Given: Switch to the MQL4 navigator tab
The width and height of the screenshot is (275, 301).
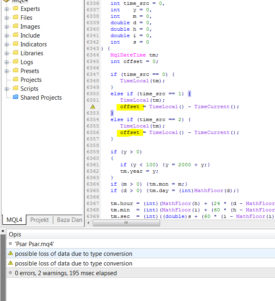Looking at the screenshot, I should click(x=14, y=219).
